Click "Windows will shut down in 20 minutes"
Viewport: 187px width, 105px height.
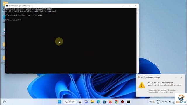point(165,85)
